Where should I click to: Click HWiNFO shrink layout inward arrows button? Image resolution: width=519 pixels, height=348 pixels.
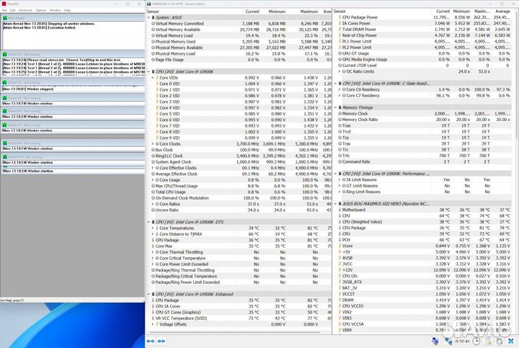click(x=161, y=341)
